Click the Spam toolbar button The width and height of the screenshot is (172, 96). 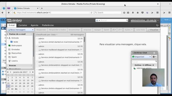pyautogui.click(x=106, y=30)
